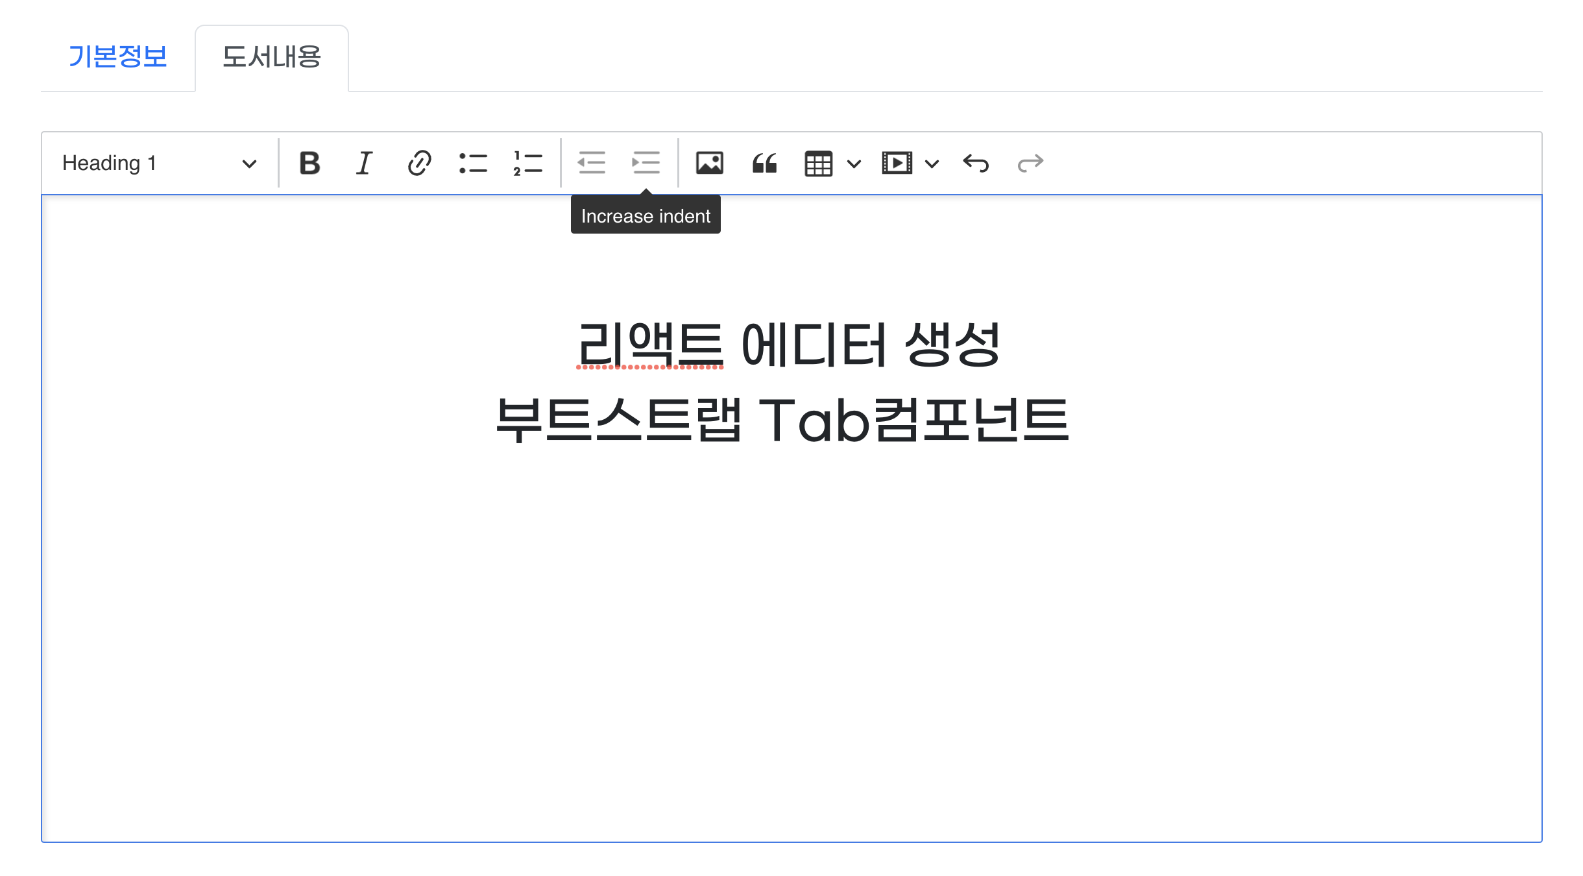Click the Redo arrow icon

click(1030, 163)
